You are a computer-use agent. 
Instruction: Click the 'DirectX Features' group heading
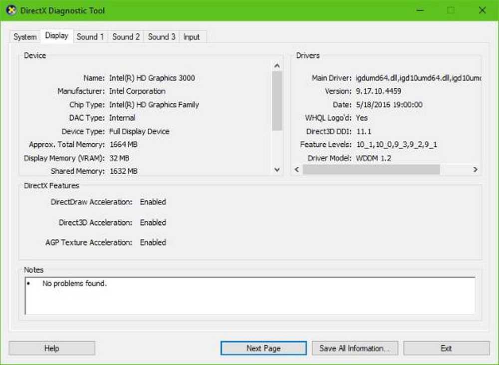(x=51, y=186)
